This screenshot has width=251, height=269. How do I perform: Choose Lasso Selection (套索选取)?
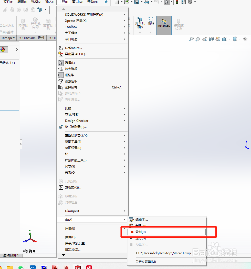point(92,81)
